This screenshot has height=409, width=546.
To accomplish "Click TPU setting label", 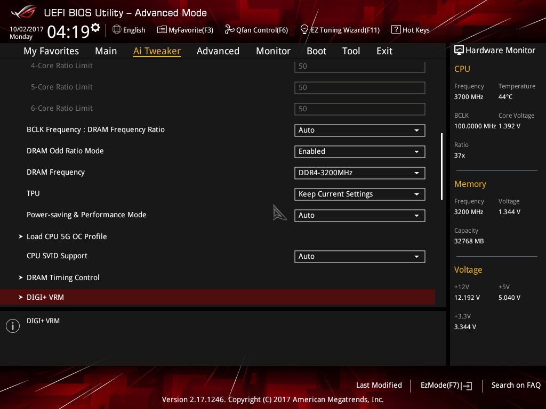I will (33, 193).
